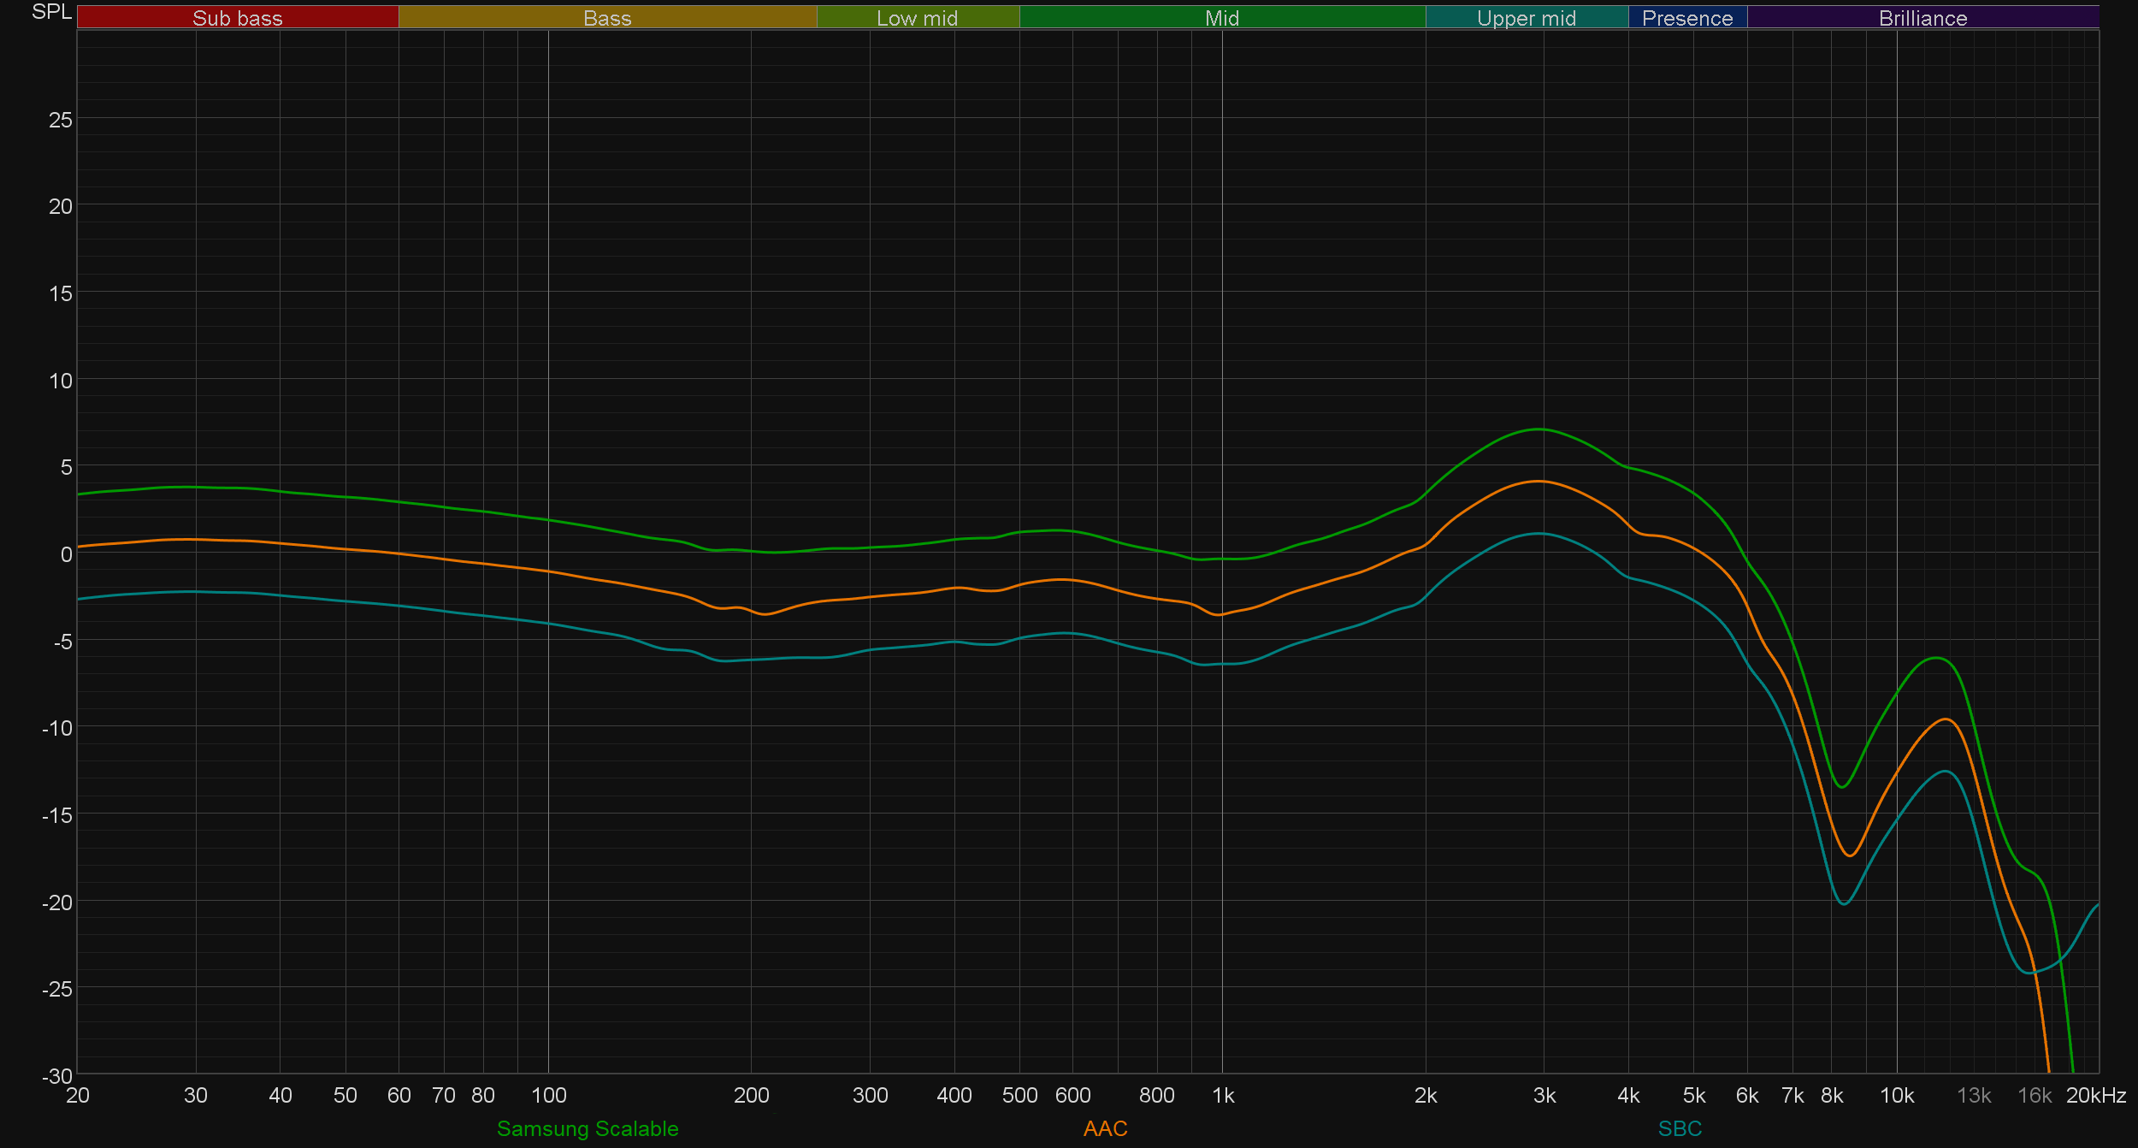Viewport: 2138px width, 1148px height.
Task: Click the -30 dB axis label
Action: [57, 1076]
